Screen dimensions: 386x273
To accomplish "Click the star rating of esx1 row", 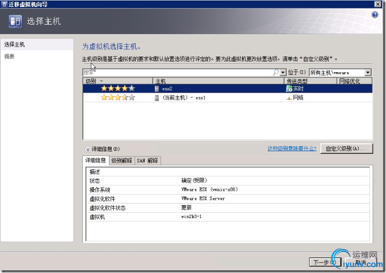I will [118, 98].
